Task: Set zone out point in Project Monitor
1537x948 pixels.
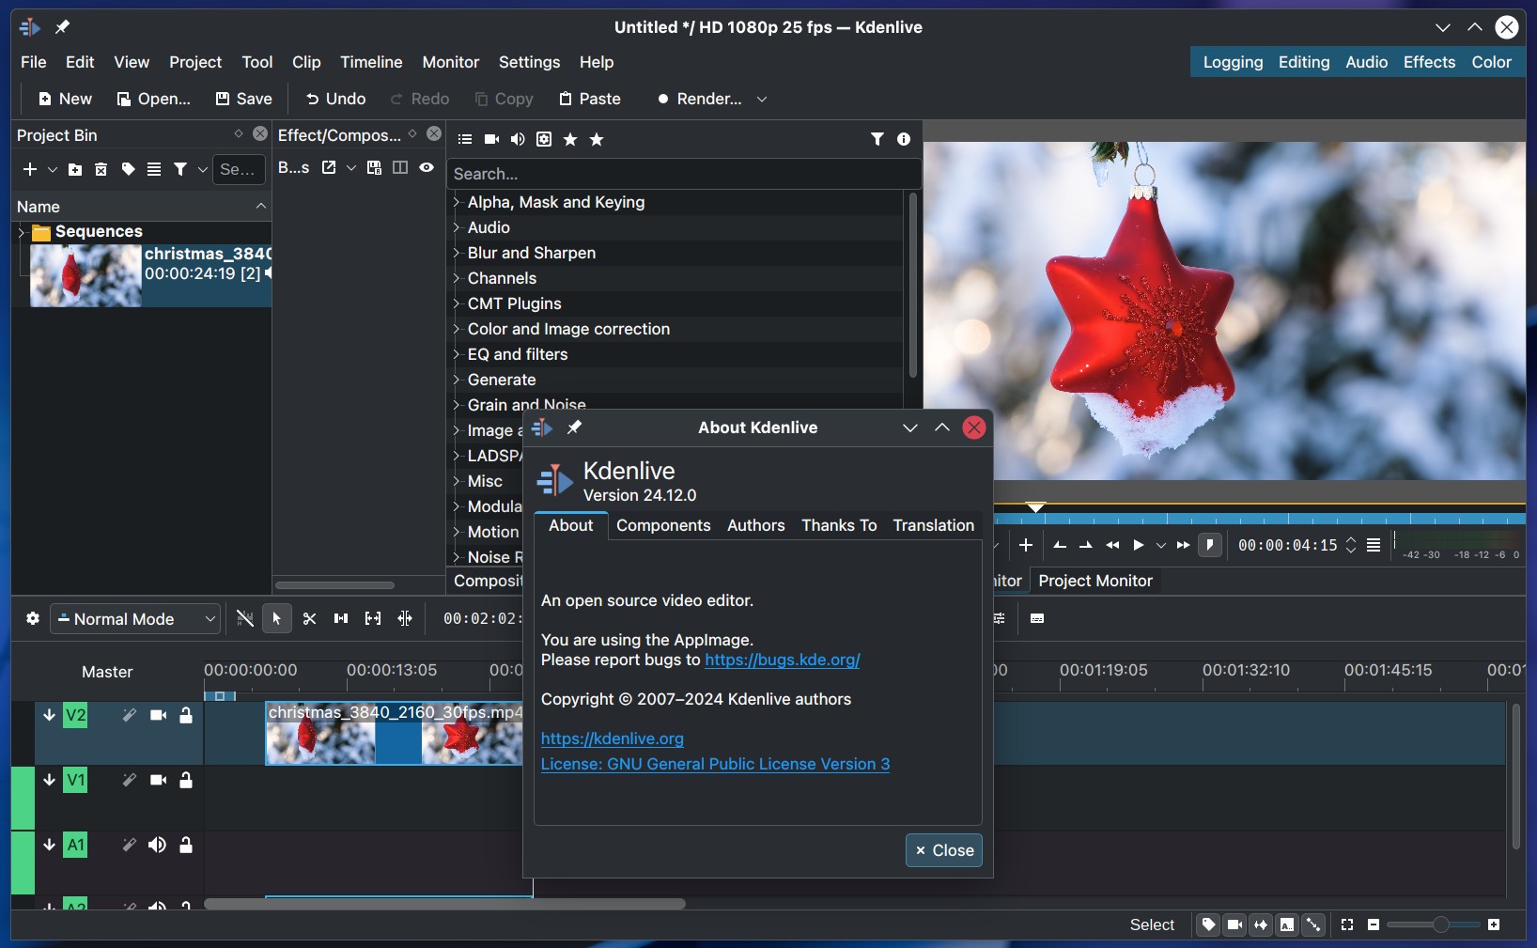Action: coord(1086,545)
